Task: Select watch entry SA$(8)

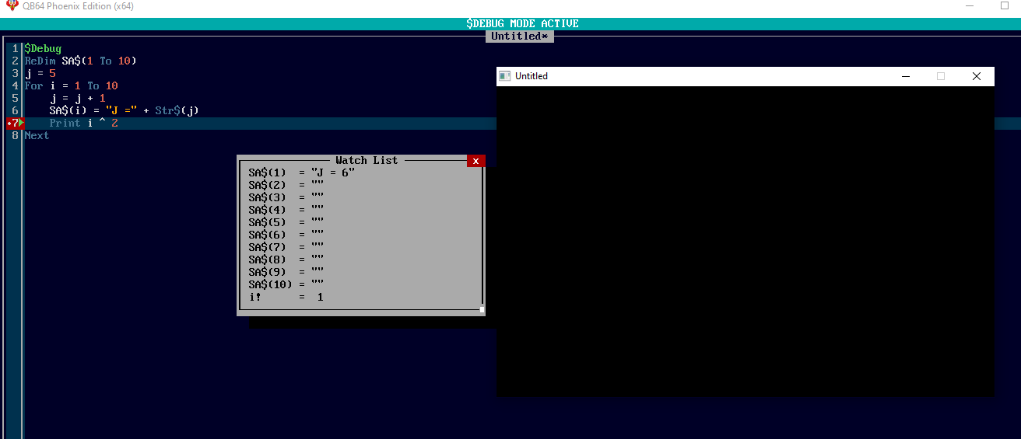Action: point(286,260)
